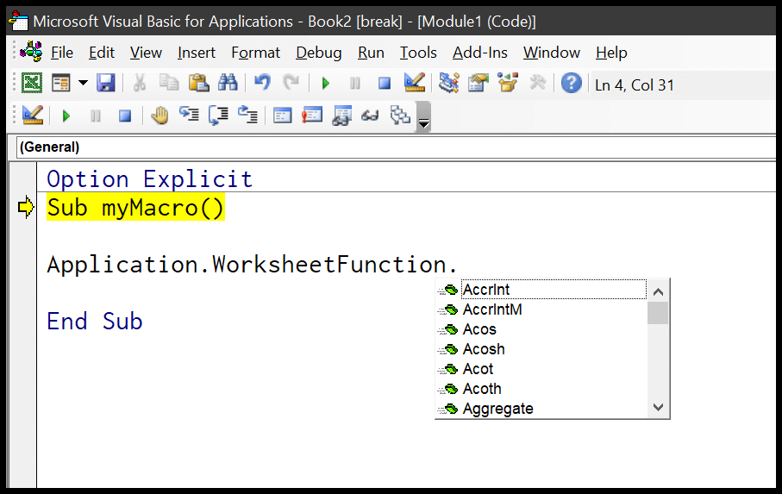The width and height of the screenshot is (782, 494).
Task: Open the (General) object combo box
Action: click(x=388, y=147)
